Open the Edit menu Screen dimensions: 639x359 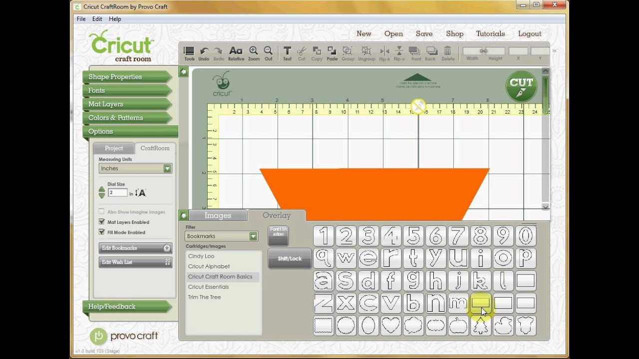pos(97,19)
